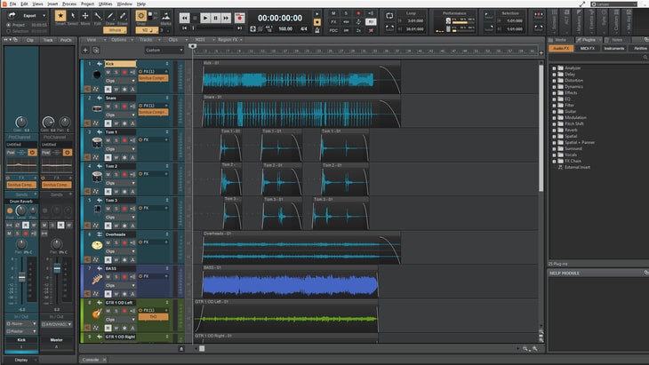Select the Edit tool
The image size is (649, 365).
pos(98,16)
